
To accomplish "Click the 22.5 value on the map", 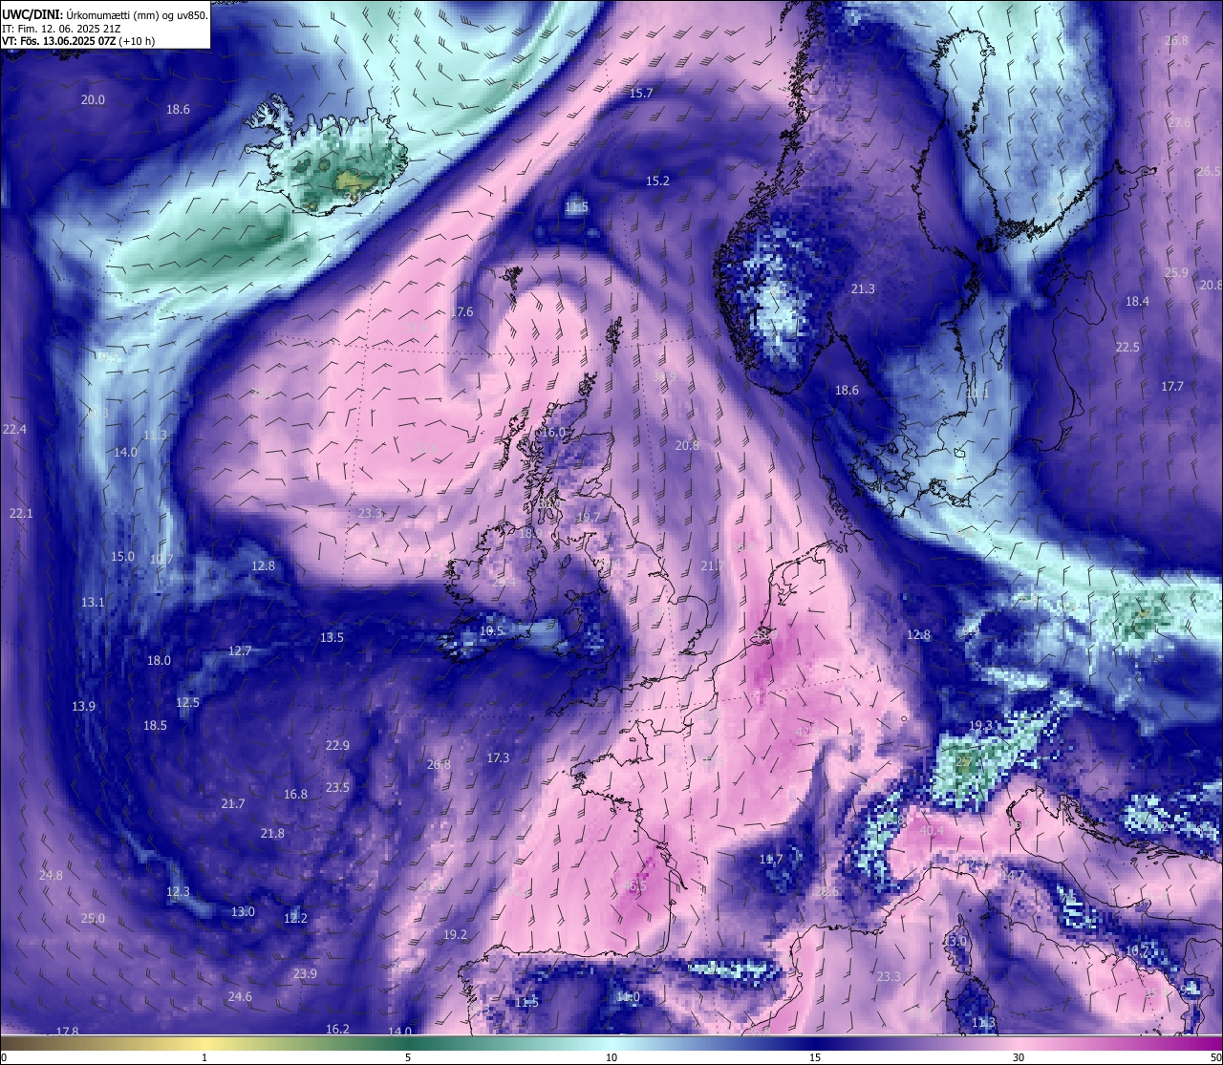I will pyautogui.click(x=1128, y=348).
